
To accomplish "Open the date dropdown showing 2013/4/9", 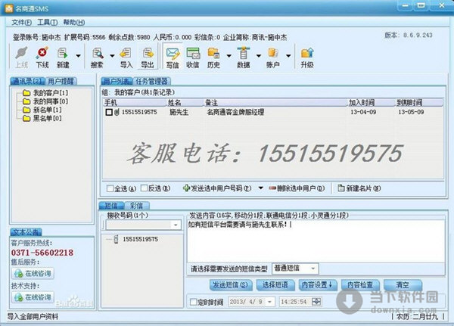I will [x=269, y=302].
